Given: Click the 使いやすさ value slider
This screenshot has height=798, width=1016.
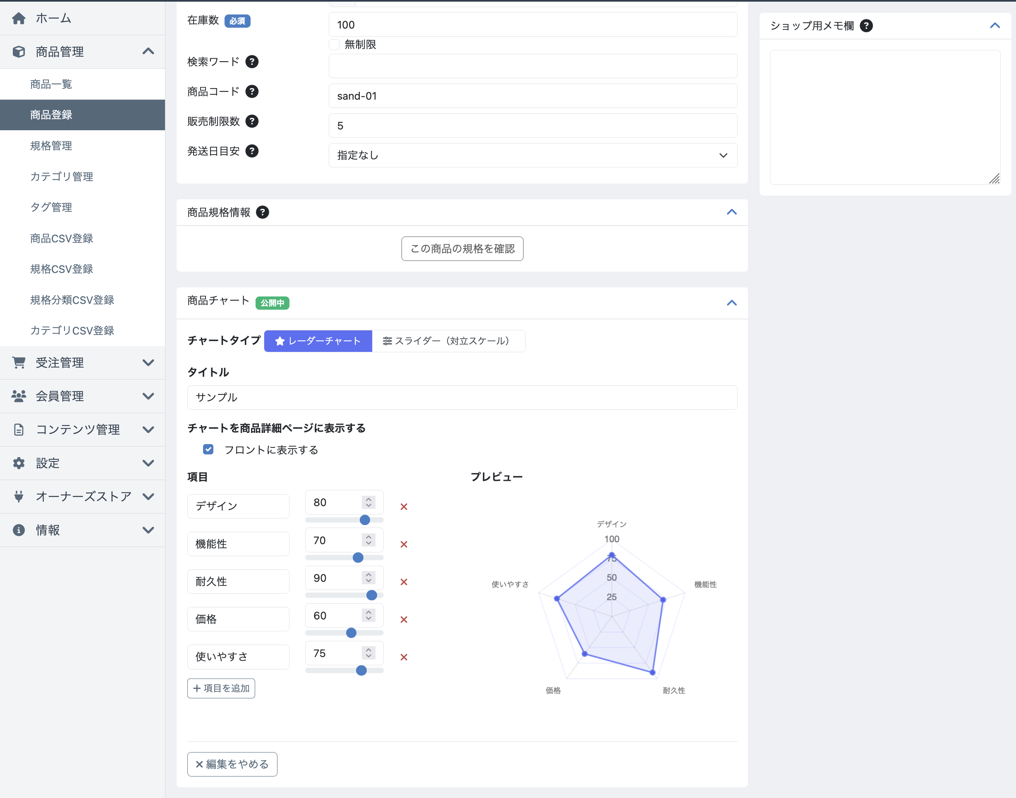Looking at the screenshot, I should (x=344, y=671).
